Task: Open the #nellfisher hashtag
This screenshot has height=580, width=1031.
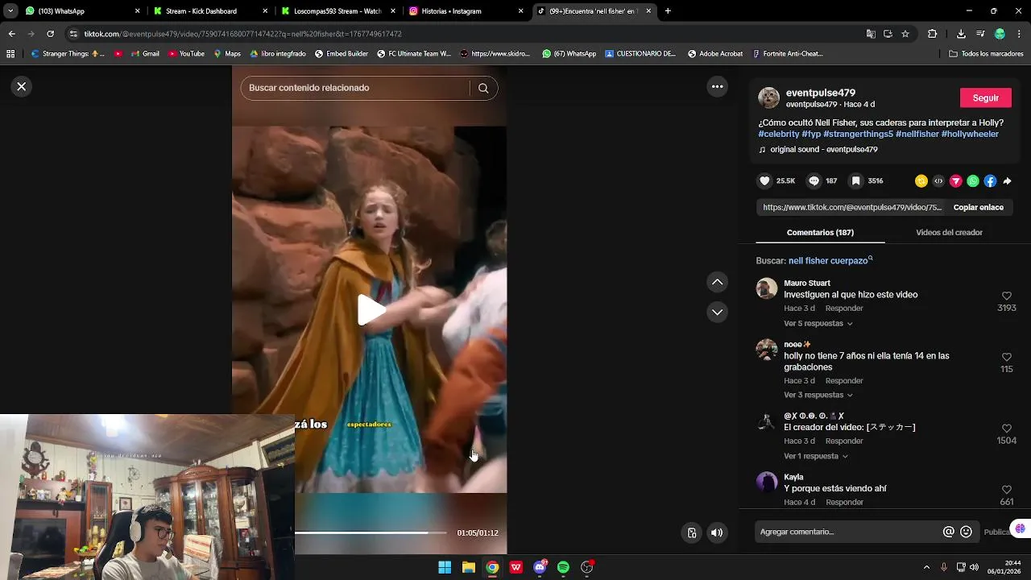Action: 917,134
